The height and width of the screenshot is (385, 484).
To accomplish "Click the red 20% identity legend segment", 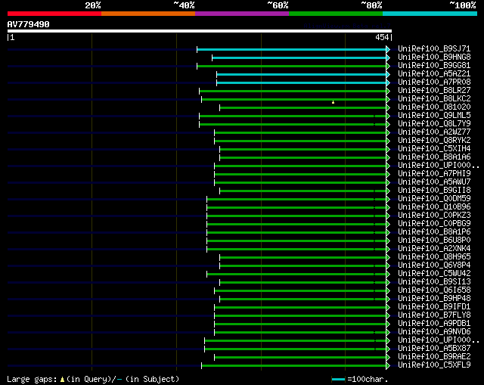I will [54, 14].
